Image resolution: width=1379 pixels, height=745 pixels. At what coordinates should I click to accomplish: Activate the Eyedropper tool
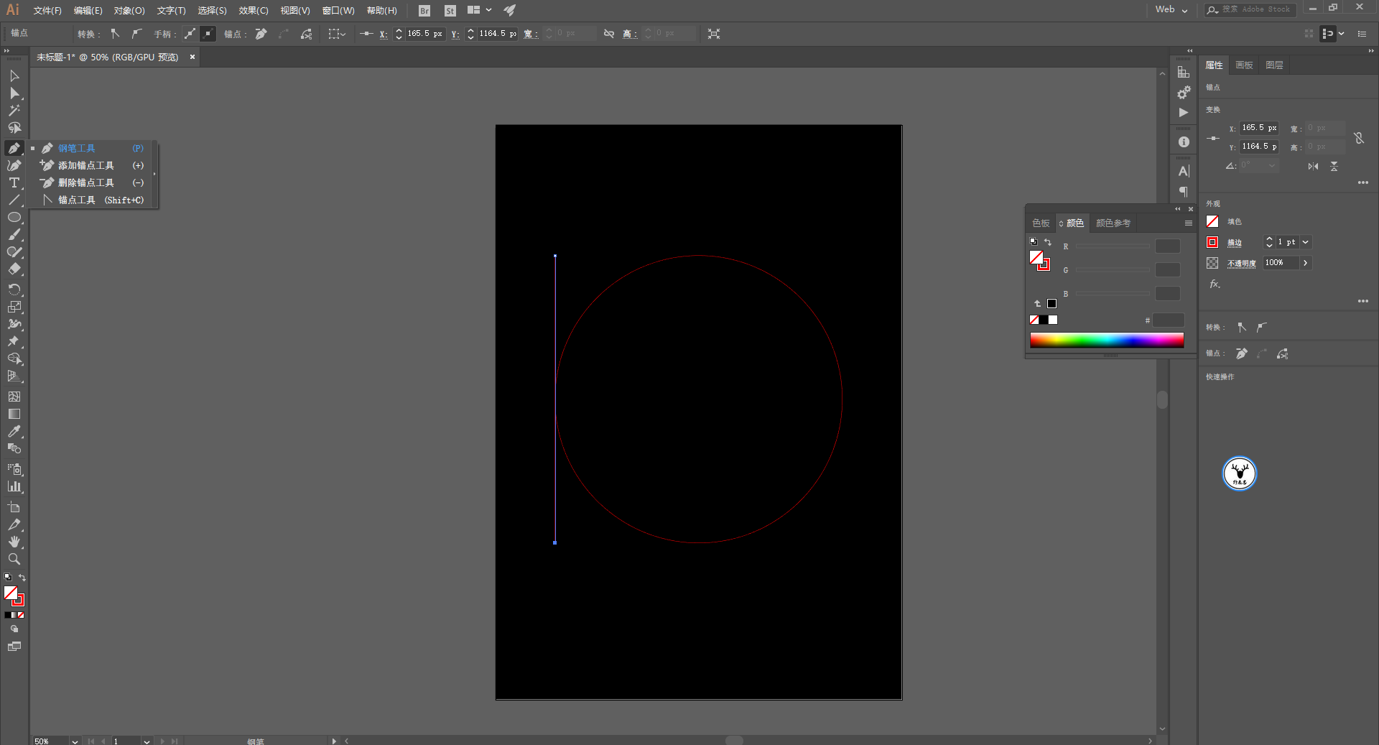coord(14,431)
